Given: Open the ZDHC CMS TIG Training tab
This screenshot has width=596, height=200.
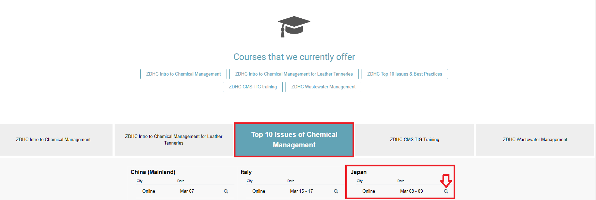Looking at the screenshot, I should (x=415, y=140).
